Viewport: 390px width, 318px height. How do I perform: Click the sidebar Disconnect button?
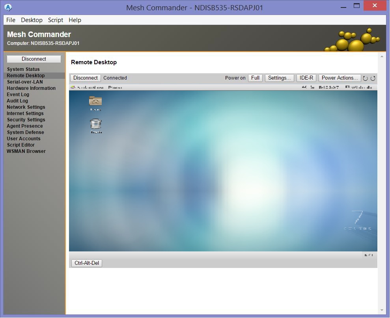click(34, 59)
